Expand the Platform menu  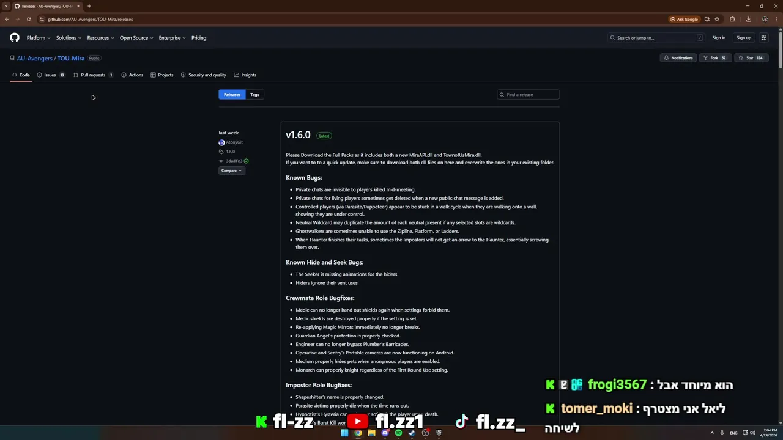click(x=39, y=38)
